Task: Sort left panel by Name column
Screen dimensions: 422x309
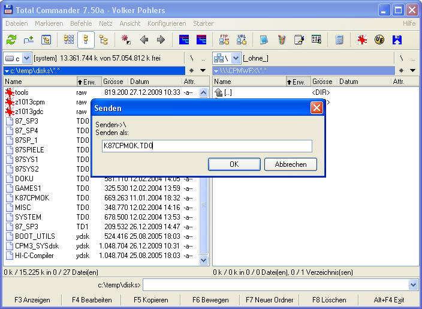Action: (40, 82)
